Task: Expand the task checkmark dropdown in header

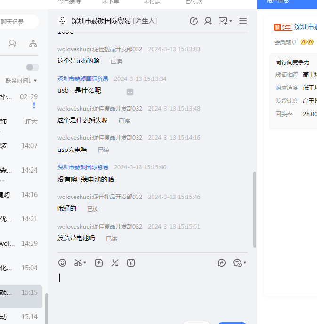Action: (226, 21)
